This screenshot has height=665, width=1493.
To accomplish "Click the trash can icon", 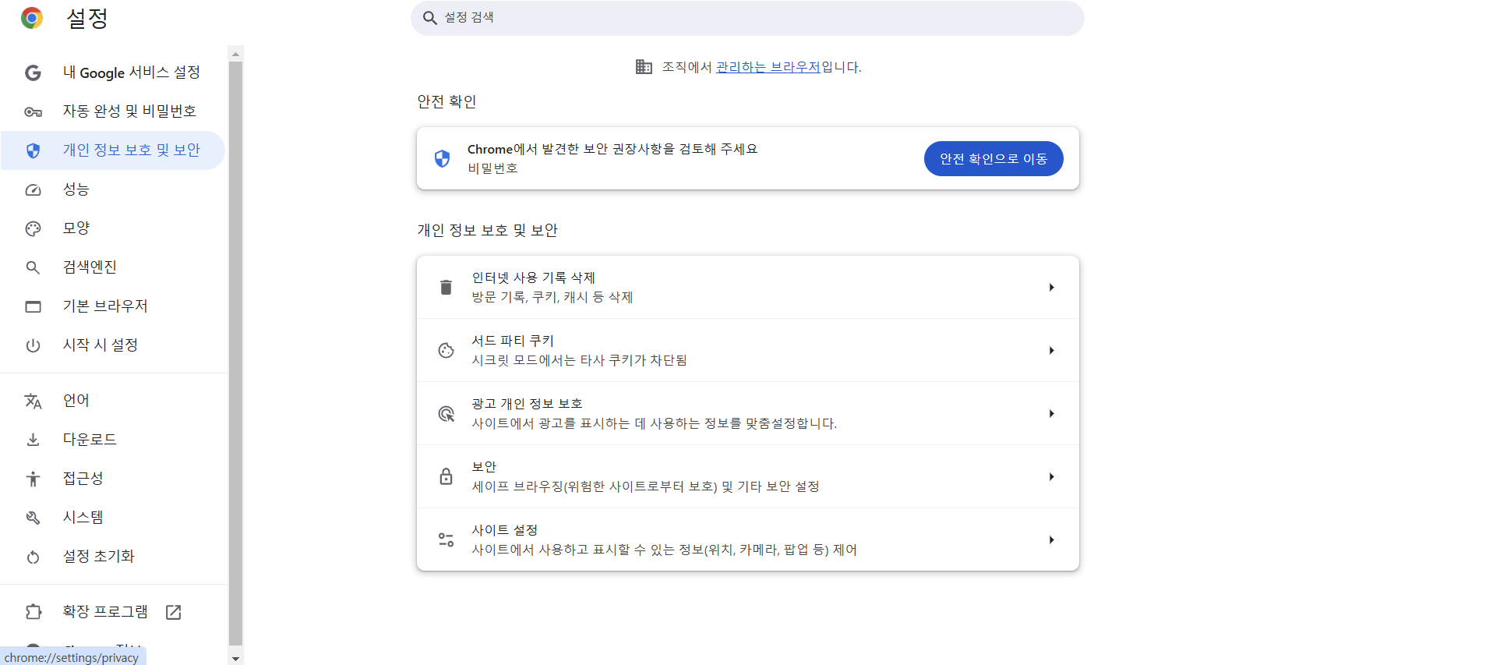I will pyautogui.click(x=446, y=287).
